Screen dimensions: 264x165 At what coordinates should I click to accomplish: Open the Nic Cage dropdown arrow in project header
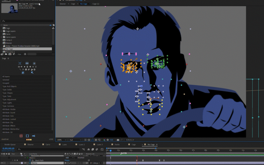(x=27, y=4)
